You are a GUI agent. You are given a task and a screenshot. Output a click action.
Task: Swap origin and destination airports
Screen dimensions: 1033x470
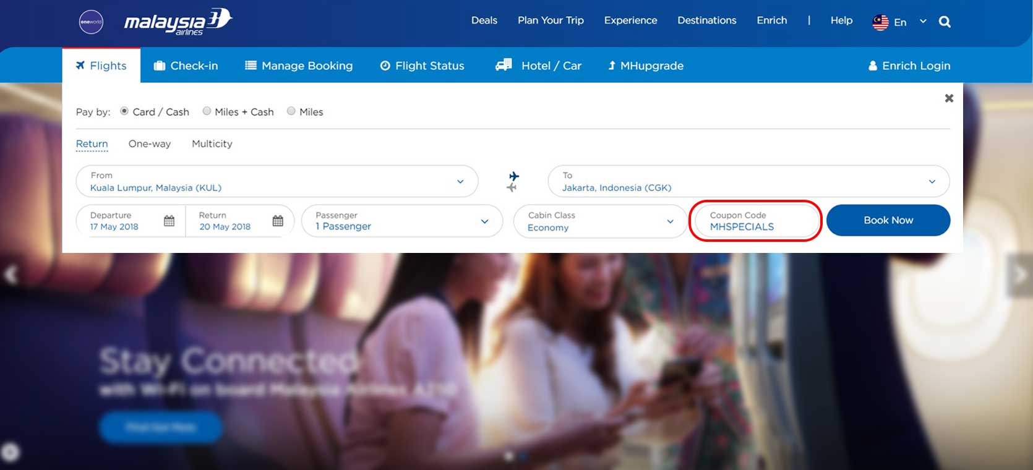coord(513,182)
